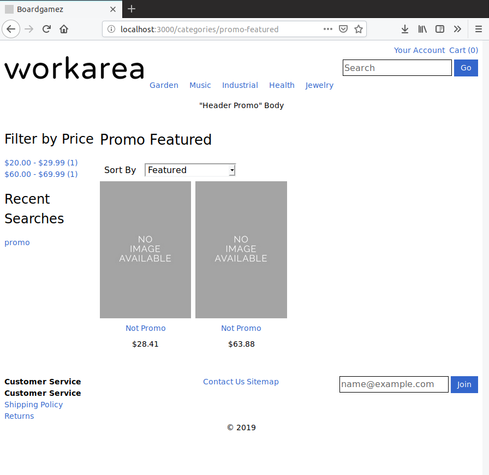Click the © 2019 footer text
Screen dimensions: 489x475
241,428
